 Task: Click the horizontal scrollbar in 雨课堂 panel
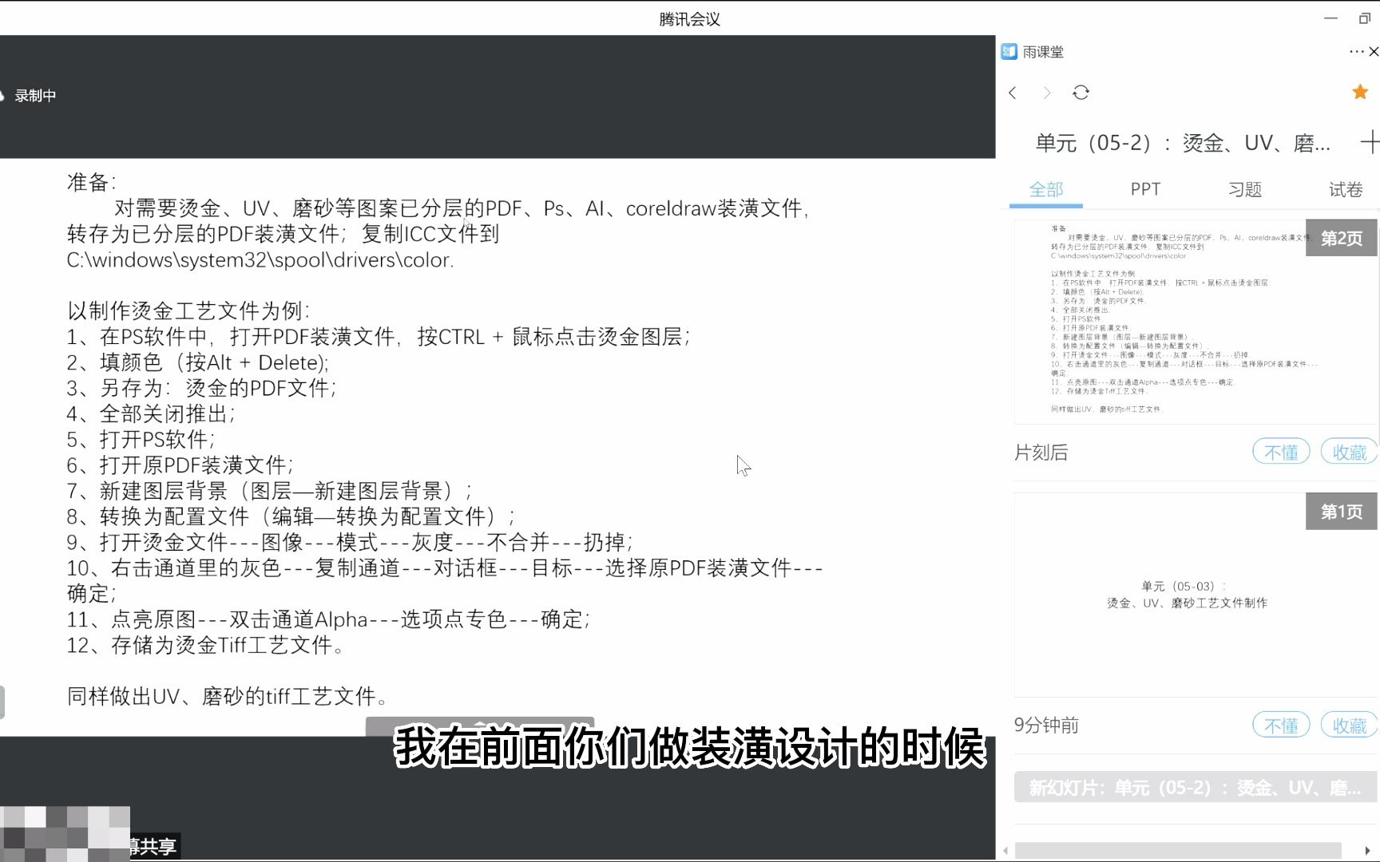1178,850
